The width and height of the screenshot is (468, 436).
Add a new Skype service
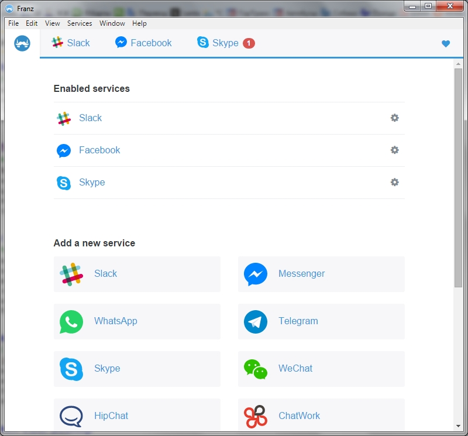[x=137, y=369]
